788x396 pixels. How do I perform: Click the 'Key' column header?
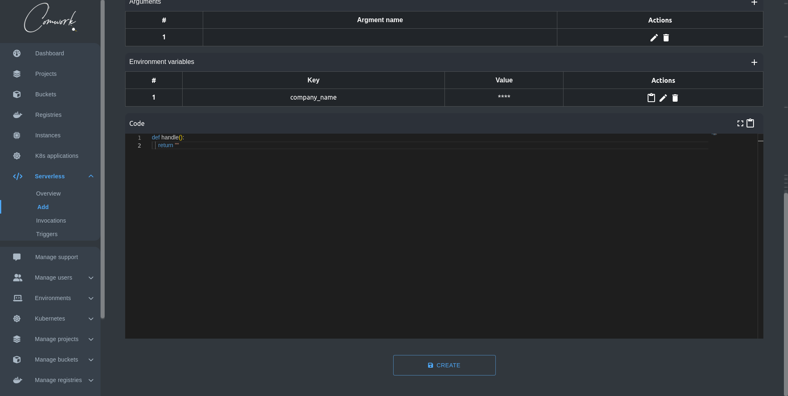313,80
